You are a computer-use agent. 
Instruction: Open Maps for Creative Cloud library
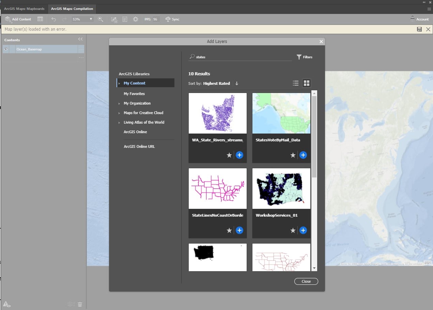pyautogui.click(x=143, y=113)
